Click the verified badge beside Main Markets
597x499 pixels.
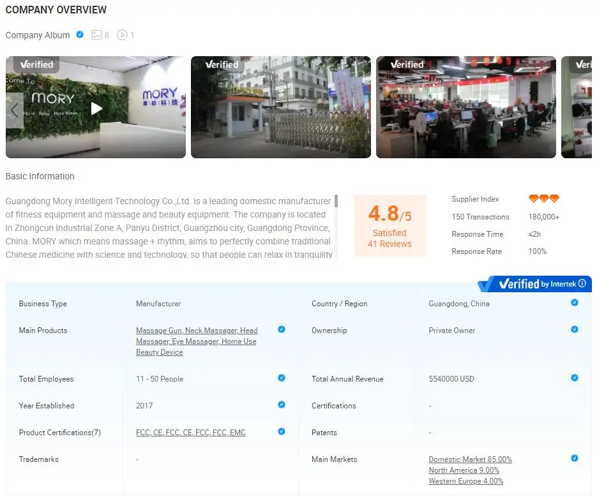575,458
